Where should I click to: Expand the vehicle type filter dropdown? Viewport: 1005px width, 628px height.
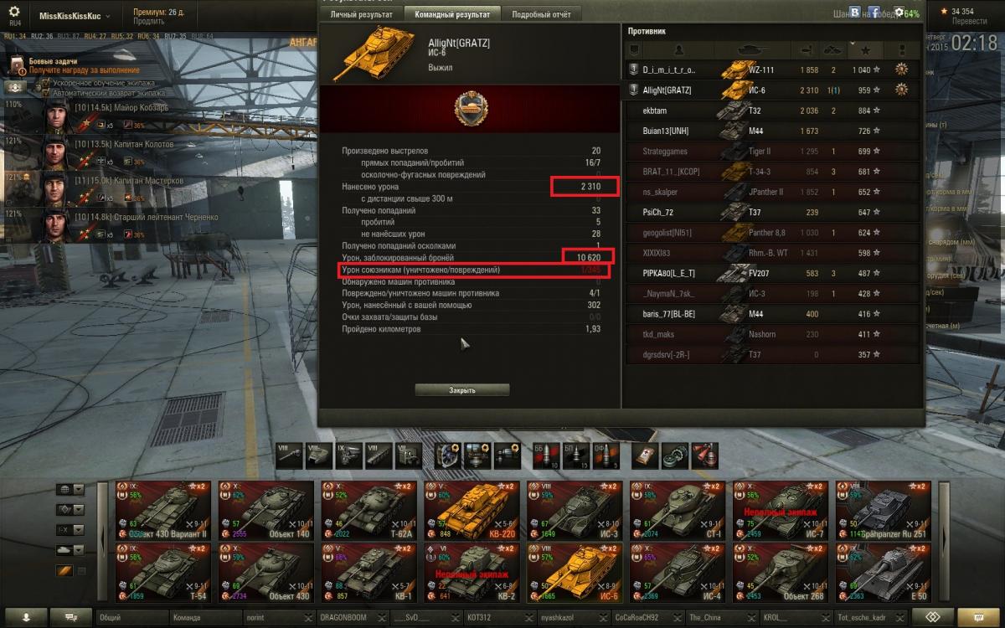[79, 550]
